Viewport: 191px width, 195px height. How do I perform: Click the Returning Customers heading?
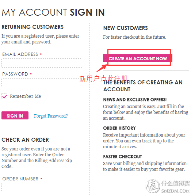point(33,27)
